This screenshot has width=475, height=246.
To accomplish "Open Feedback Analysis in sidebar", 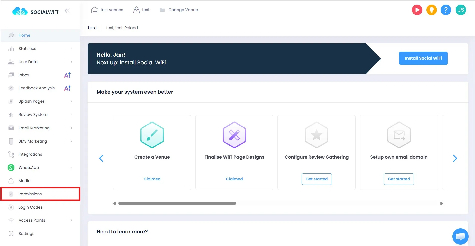I will 40,88.
